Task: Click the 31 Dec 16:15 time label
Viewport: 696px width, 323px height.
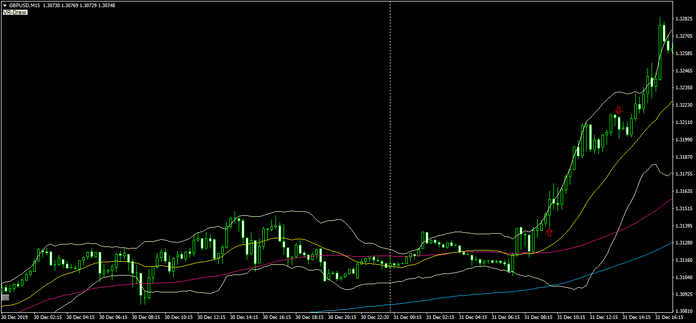Action: click(x=669, y=317)
